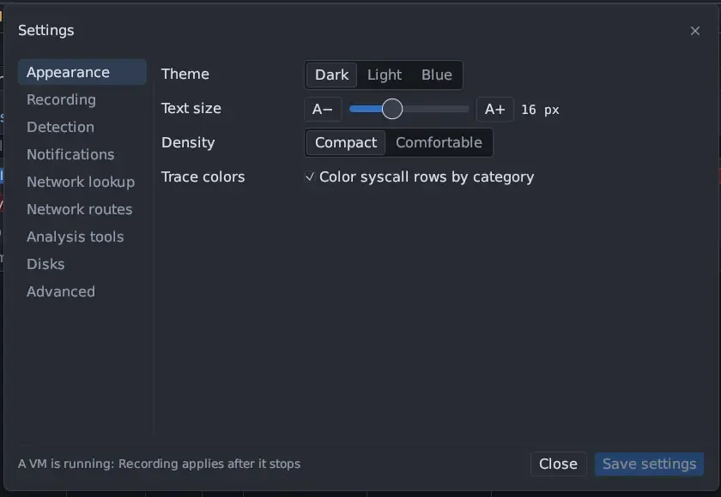Choose the Dark theme
Image resolution: width=721 pixels, height=497 pixels.
point(331,75)
